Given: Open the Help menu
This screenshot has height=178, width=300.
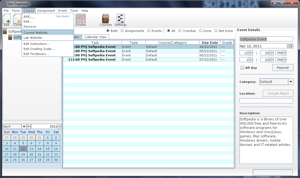Looking at the screenshot, I should pyautogui.click(x=85, y=11).
